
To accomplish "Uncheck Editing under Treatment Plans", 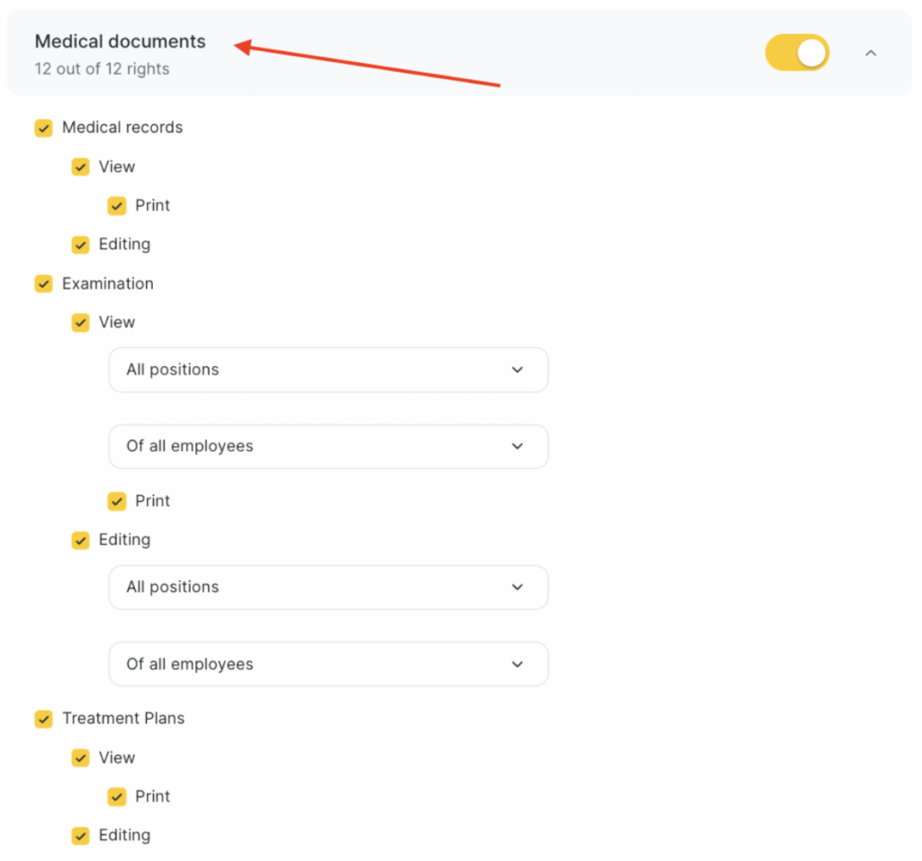I will [80, 836].
